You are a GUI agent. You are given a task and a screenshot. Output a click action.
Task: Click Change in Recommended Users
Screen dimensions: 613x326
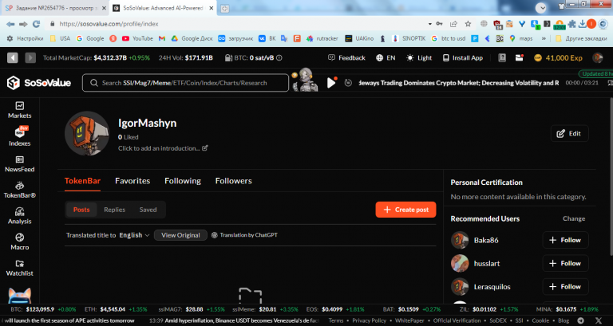[574, 218]
